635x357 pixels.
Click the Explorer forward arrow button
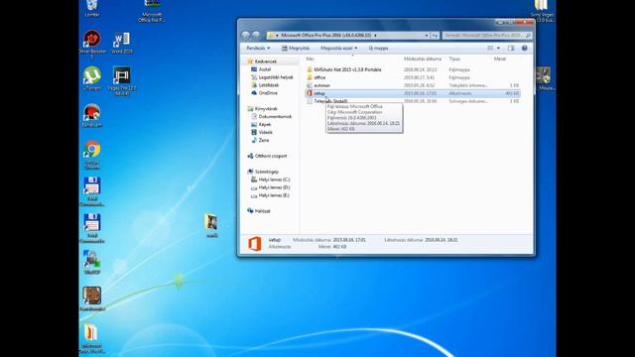coord(256,36)
